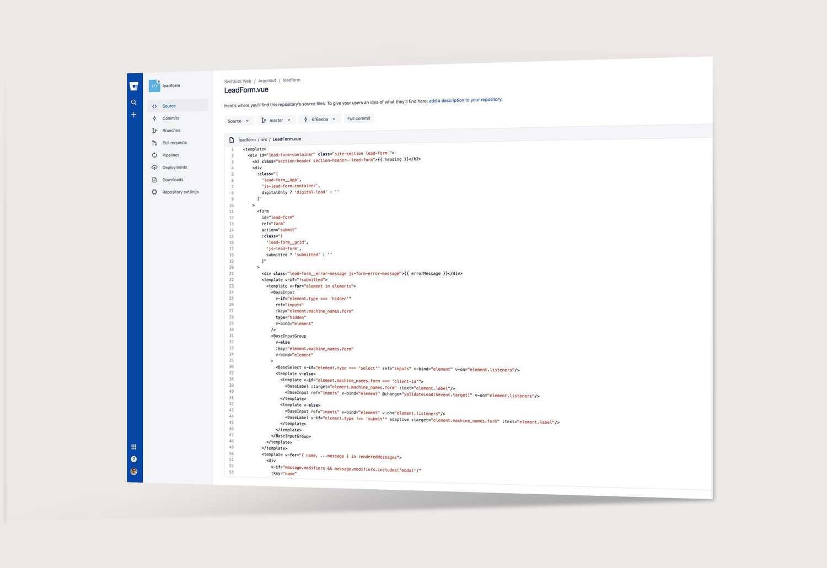Click 'add a description to your repository' link

pos(465,100)
